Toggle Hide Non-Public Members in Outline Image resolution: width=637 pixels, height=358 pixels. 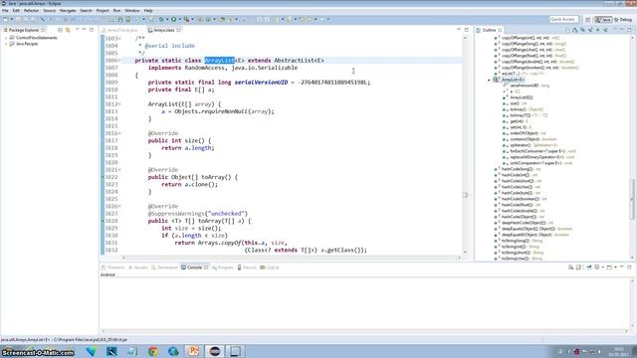[x=597, y=30]
